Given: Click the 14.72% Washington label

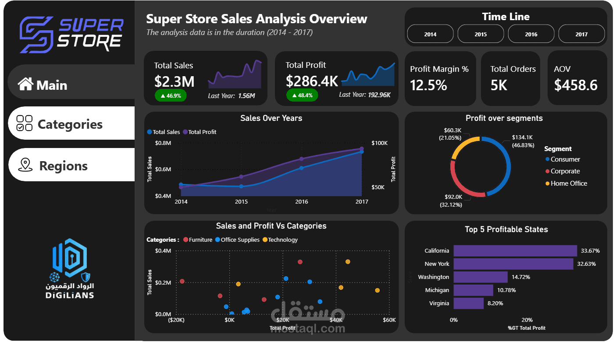Looking at the screenshot, I should click(521, 277).
